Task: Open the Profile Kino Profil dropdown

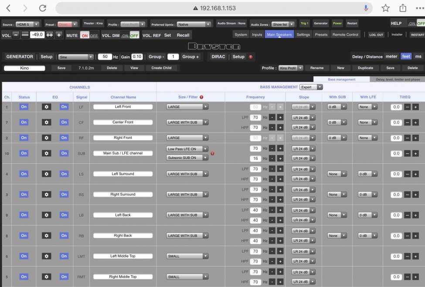Action: click(291, 68)
